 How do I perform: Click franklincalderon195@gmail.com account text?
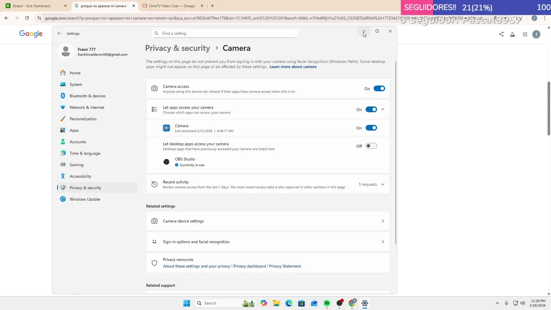(x=102, y=55)
